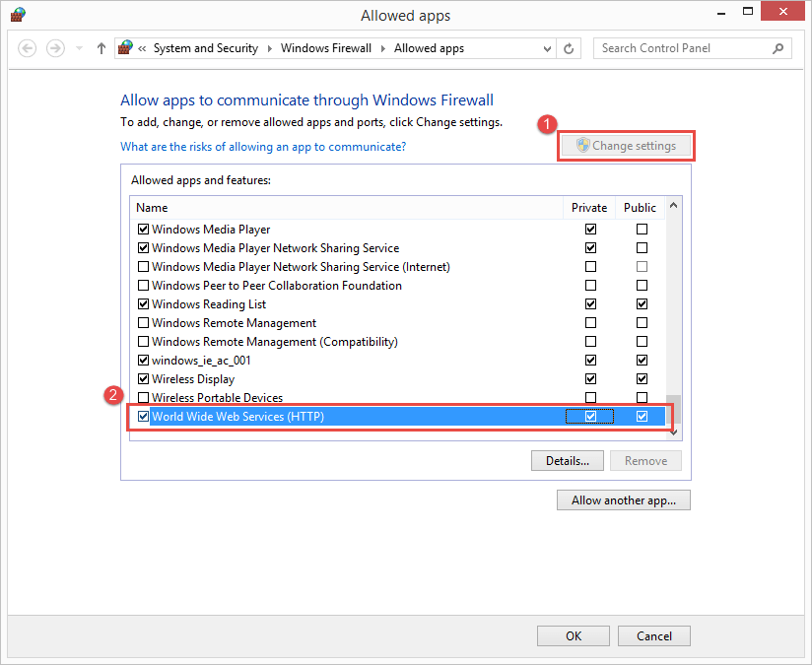Confirm with the OK button

pyautogui.click(x=574, y=636)
